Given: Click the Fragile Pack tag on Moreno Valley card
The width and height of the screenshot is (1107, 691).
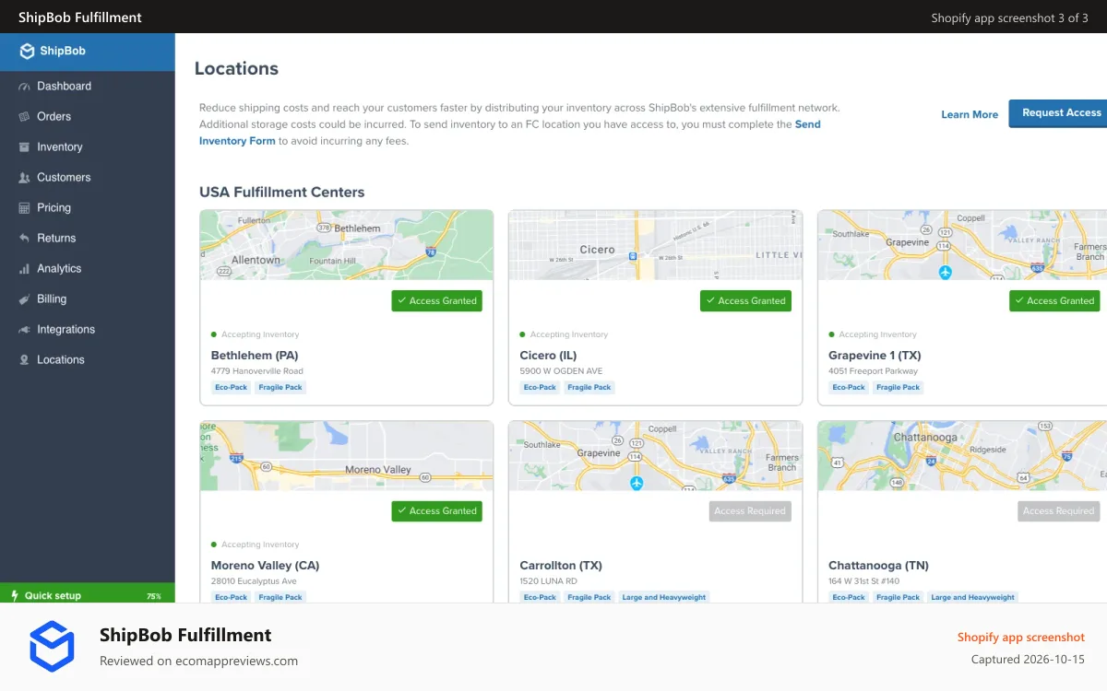Looking at the screenshot, I should (280, 597).
